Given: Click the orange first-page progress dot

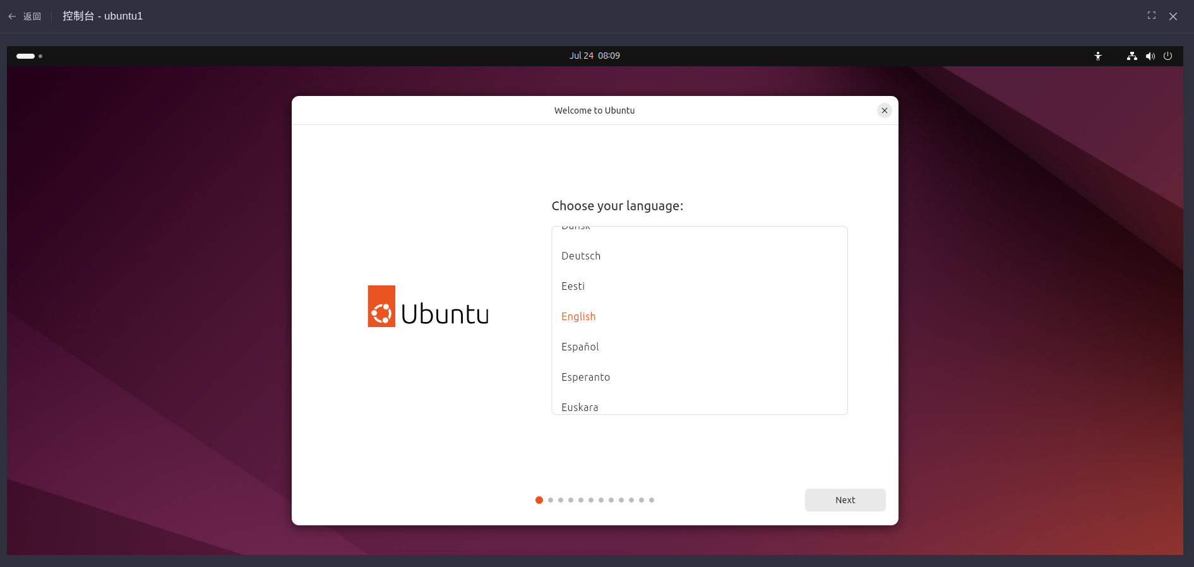Looking at the screenshot, I should click(539, 500).
